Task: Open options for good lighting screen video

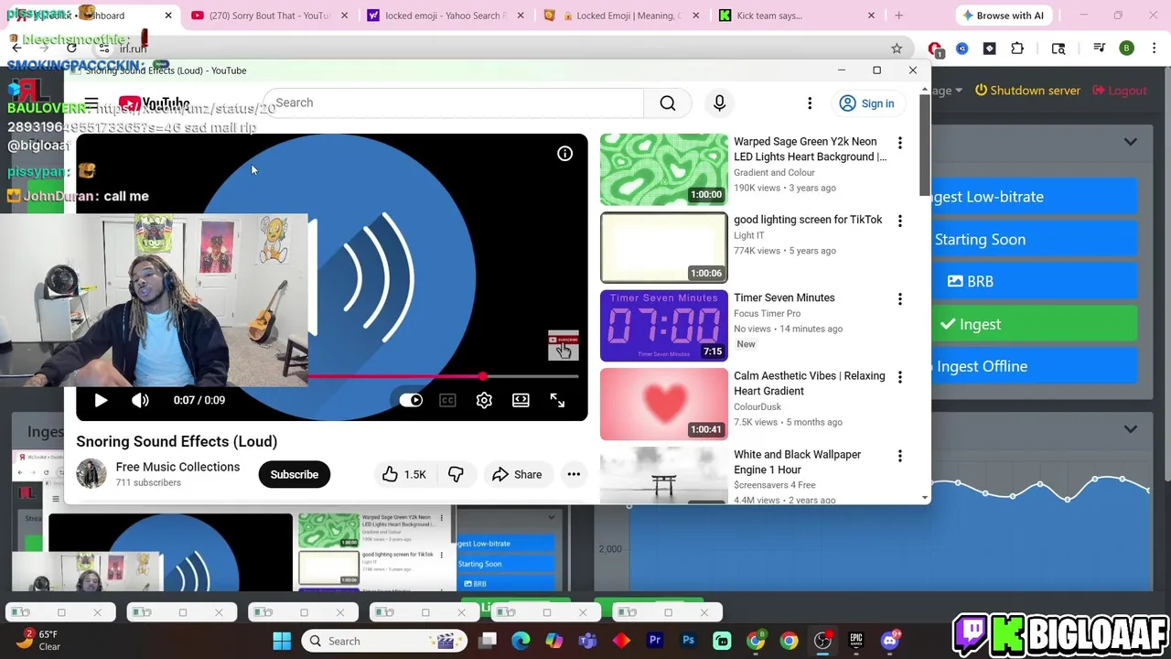Action: 899,221
